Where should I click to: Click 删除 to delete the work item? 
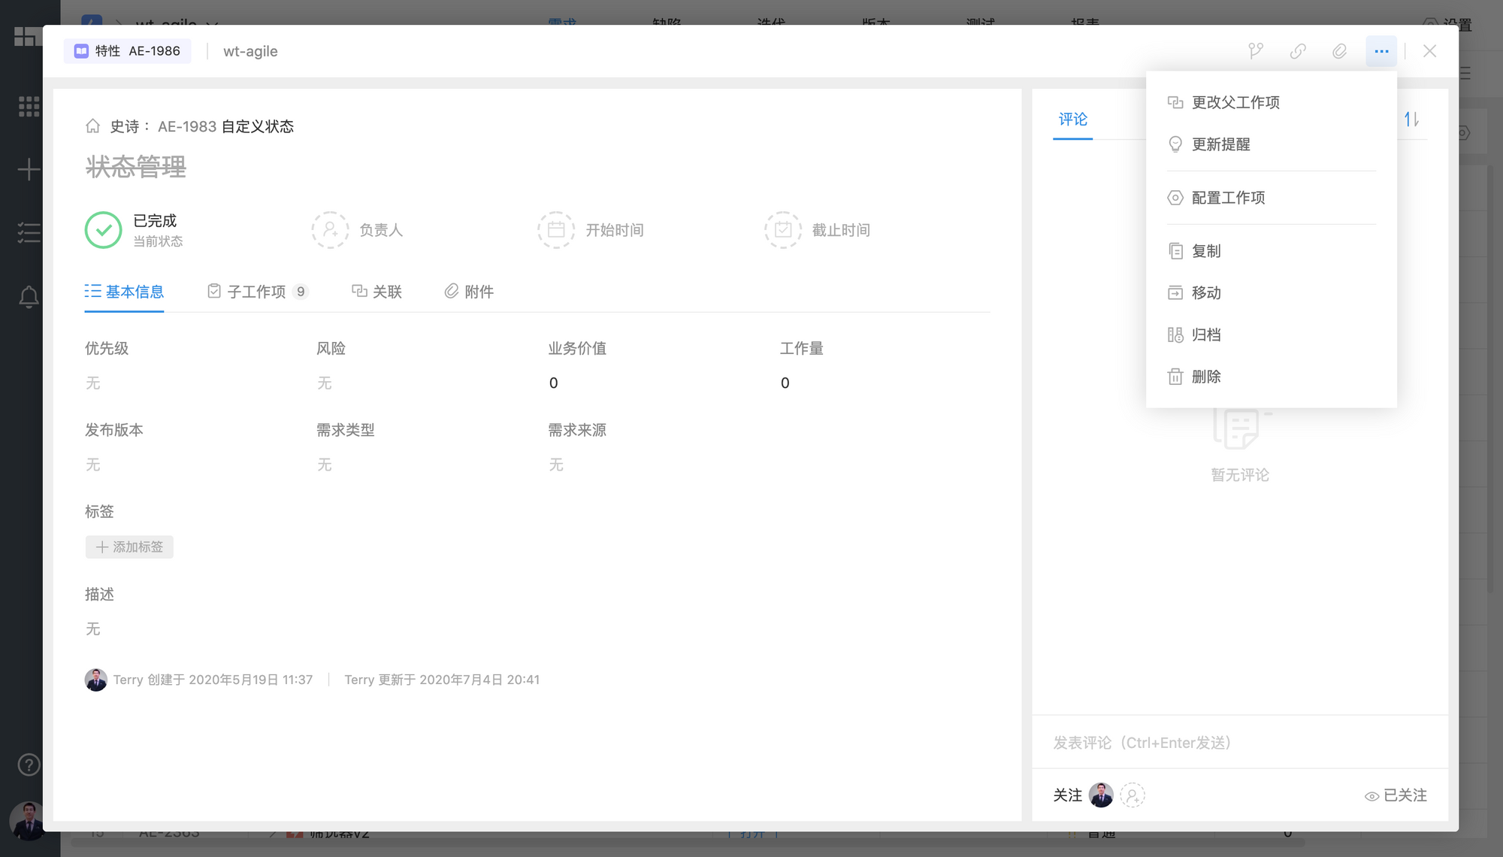(1272, 377)
